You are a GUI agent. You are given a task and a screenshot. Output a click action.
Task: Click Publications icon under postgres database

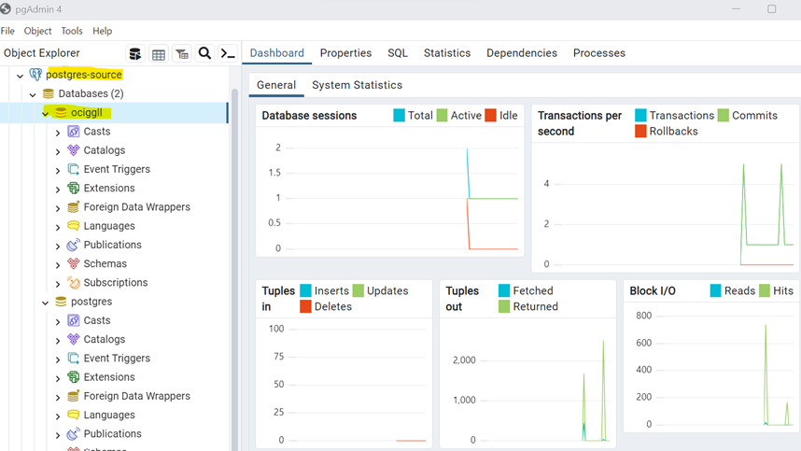(74, 433)
